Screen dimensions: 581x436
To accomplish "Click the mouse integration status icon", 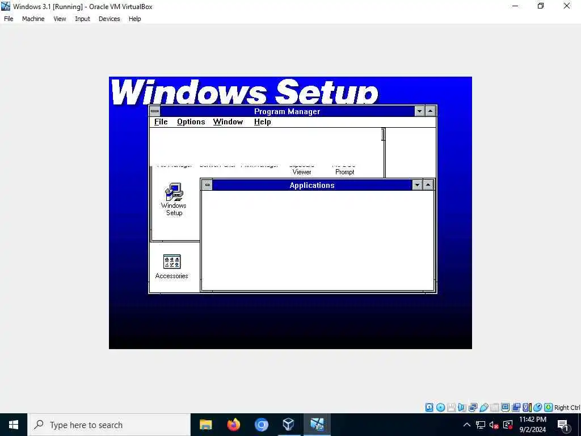I will click(537, 408).
